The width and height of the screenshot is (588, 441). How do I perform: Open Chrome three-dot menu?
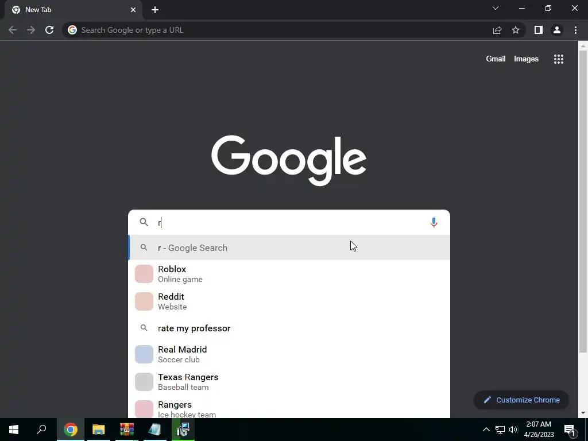pyautogui.click(x=575, y=30)
